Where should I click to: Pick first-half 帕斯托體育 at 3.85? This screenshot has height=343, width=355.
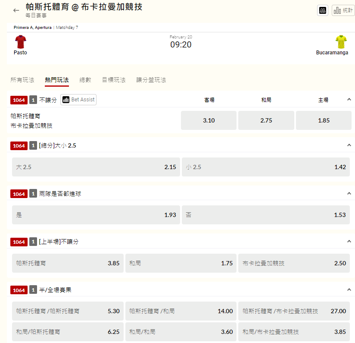pos(68,263)
